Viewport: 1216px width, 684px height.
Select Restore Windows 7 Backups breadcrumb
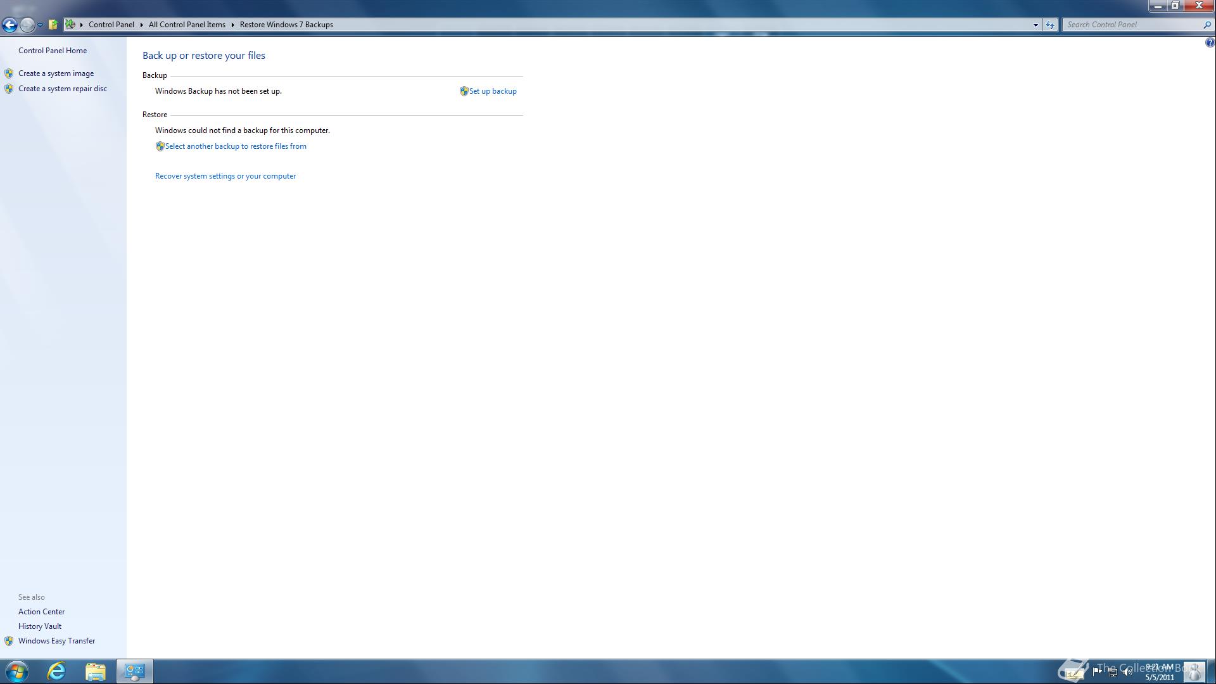pyautogui.click(x=286, y=25)
